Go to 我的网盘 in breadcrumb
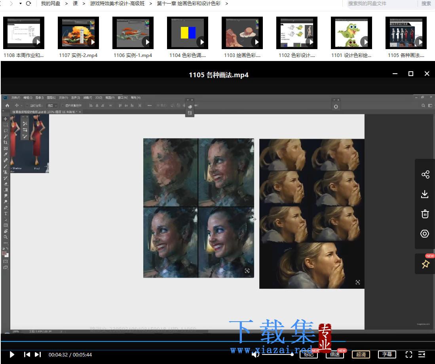This screenshot has height=364, width=435. [x=51, y=4]
